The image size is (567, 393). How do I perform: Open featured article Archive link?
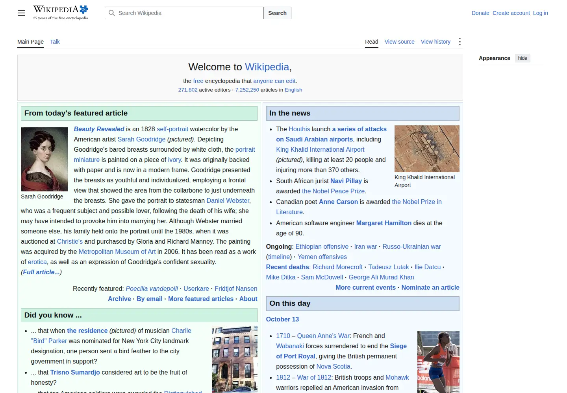point(119,299)
